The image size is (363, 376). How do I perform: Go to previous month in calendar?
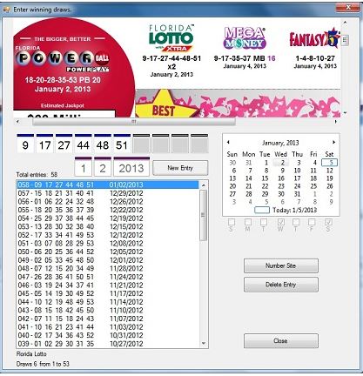228,142
